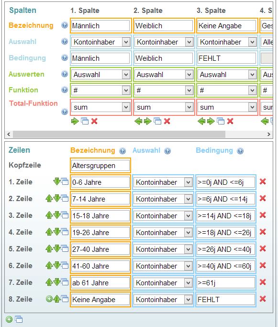278x327 pixels.
Task: Click the 0-6 Jahre name field
Action: [x=100, y=182]
